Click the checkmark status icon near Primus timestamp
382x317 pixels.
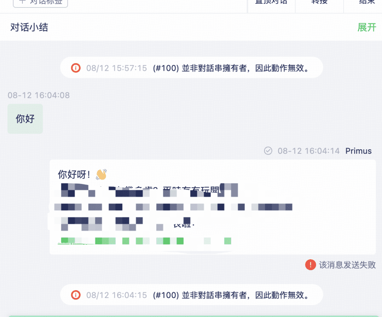[268, 151]
